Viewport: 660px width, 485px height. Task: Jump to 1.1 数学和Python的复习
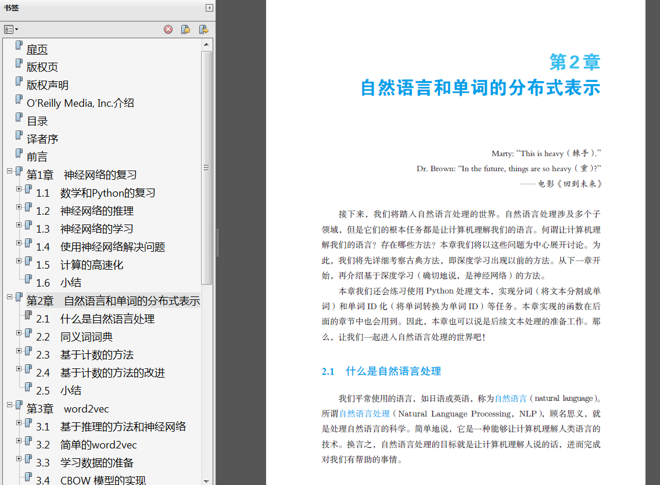[95, 193]
